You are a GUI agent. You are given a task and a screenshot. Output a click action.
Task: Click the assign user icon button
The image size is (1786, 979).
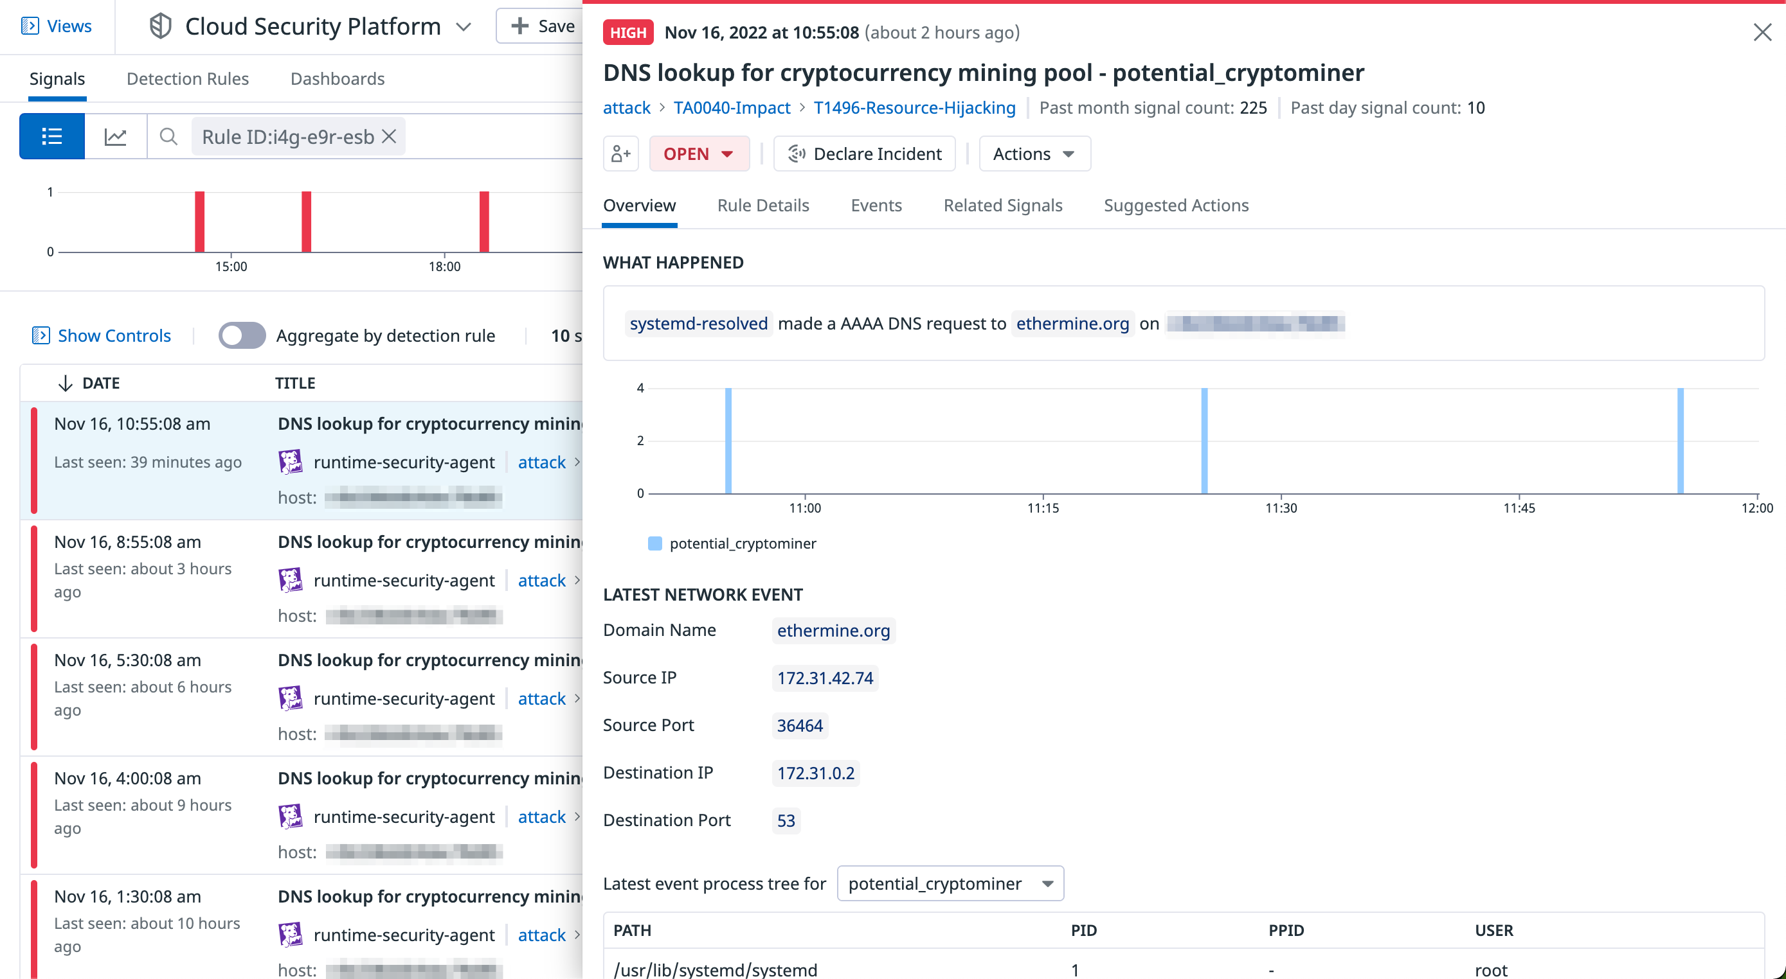[620, 154]
